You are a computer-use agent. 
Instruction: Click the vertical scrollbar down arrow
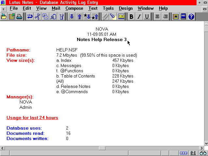[206, 143]
